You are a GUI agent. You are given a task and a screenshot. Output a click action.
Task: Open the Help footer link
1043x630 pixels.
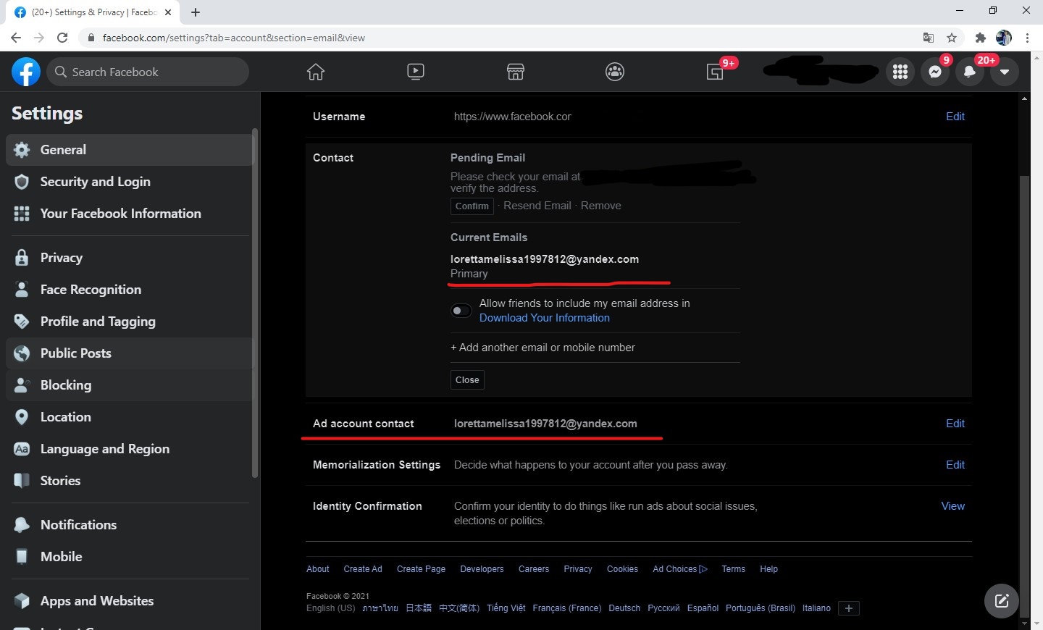(768, 569)
